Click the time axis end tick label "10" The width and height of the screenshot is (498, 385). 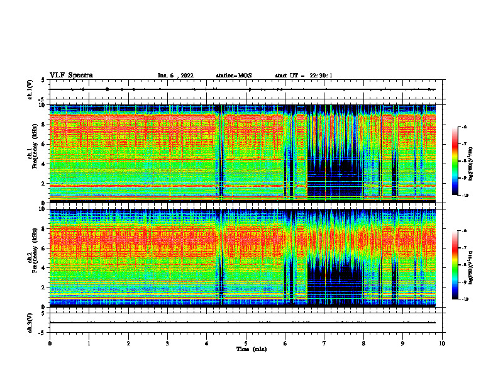[442, 343]
